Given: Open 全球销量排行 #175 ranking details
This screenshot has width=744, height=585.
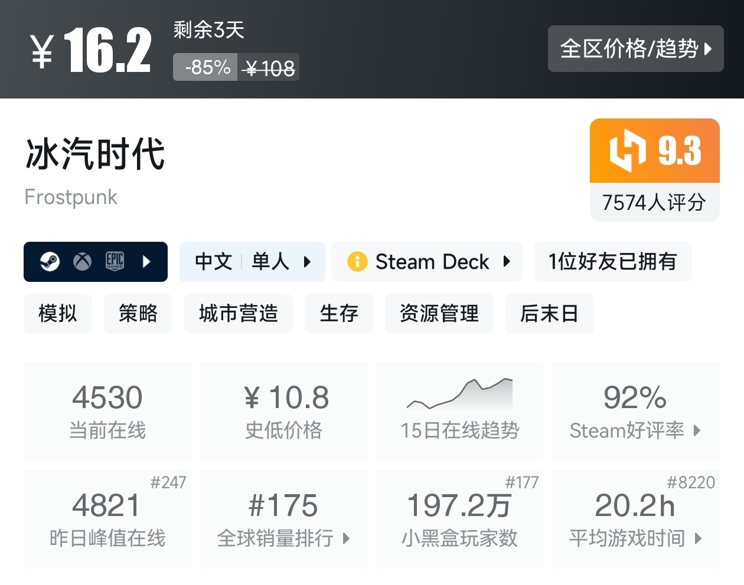Looking at the screenshot, I should coord(283,520).
